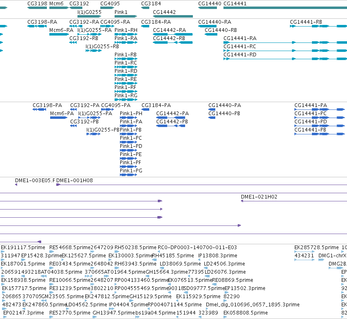Click EST RE52770.5prime
The image size is (347, 319).
70,313
